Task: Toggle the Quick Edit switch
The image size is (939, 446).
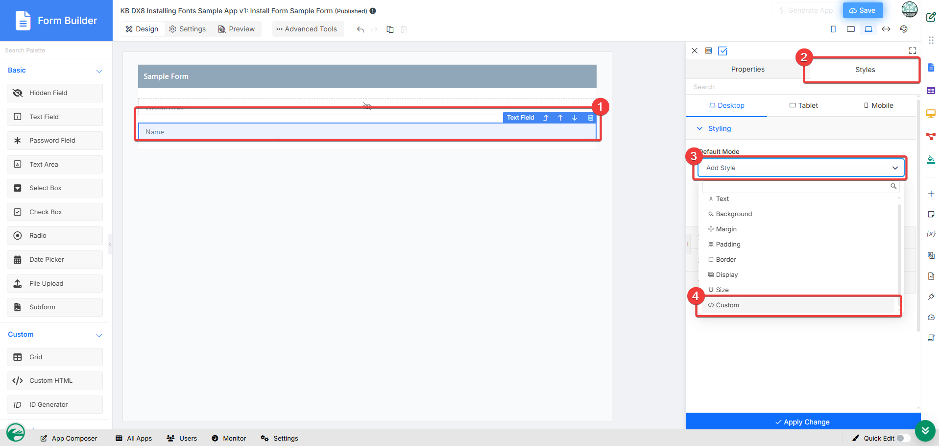Action: tap(904, 438)
